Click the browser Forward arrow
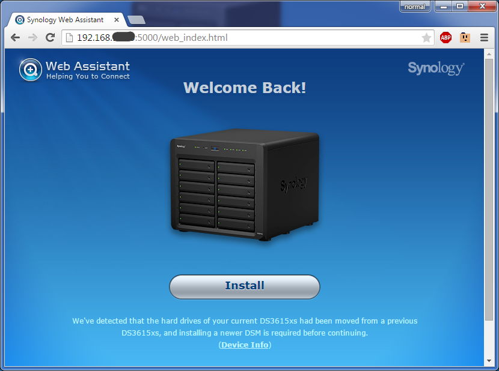Image resolution: width=499 pixels, height=371 pixels. point(32,37)
